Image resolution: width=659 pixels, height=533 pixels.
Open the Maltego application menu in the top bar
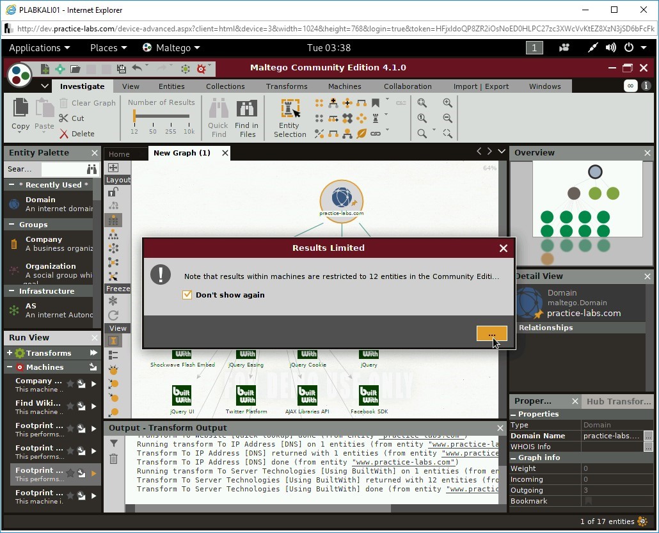171,47
